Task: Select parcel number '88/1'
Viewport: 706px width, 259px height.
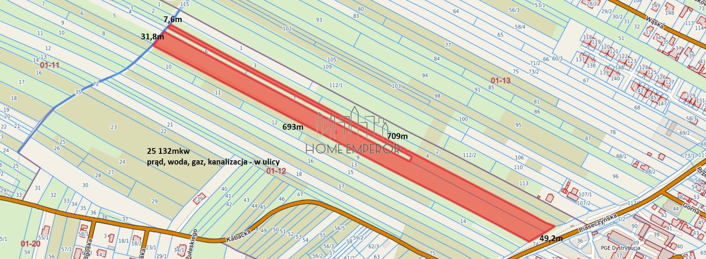Action: (x=621, y=156)
